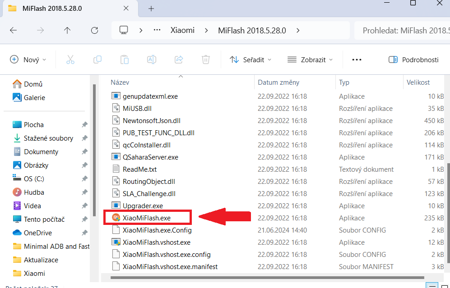Open Stažené soubory in sidebar
The height and width of the screenshot is (288, 450).
(x=48, y=138)
